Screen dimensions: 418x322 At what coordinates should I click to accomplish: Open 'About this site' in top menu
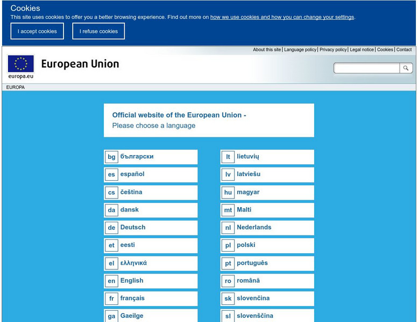[267, 50]
